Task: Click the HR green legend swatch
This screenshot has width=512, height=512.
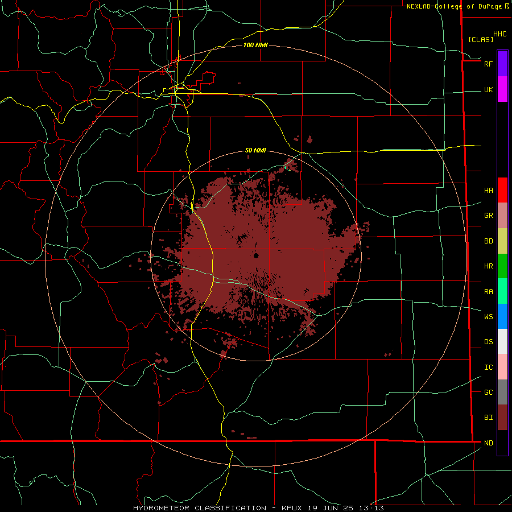Action: pyautogui.click(x=502, y=266)
